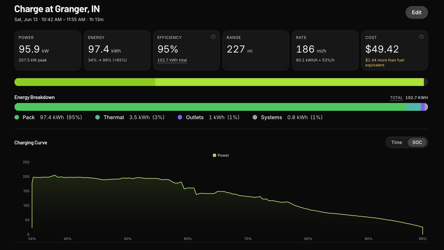Switch charging curve to Time view
Image resolution: width=444 pixels, height=250 pixels.
point(397,143)
